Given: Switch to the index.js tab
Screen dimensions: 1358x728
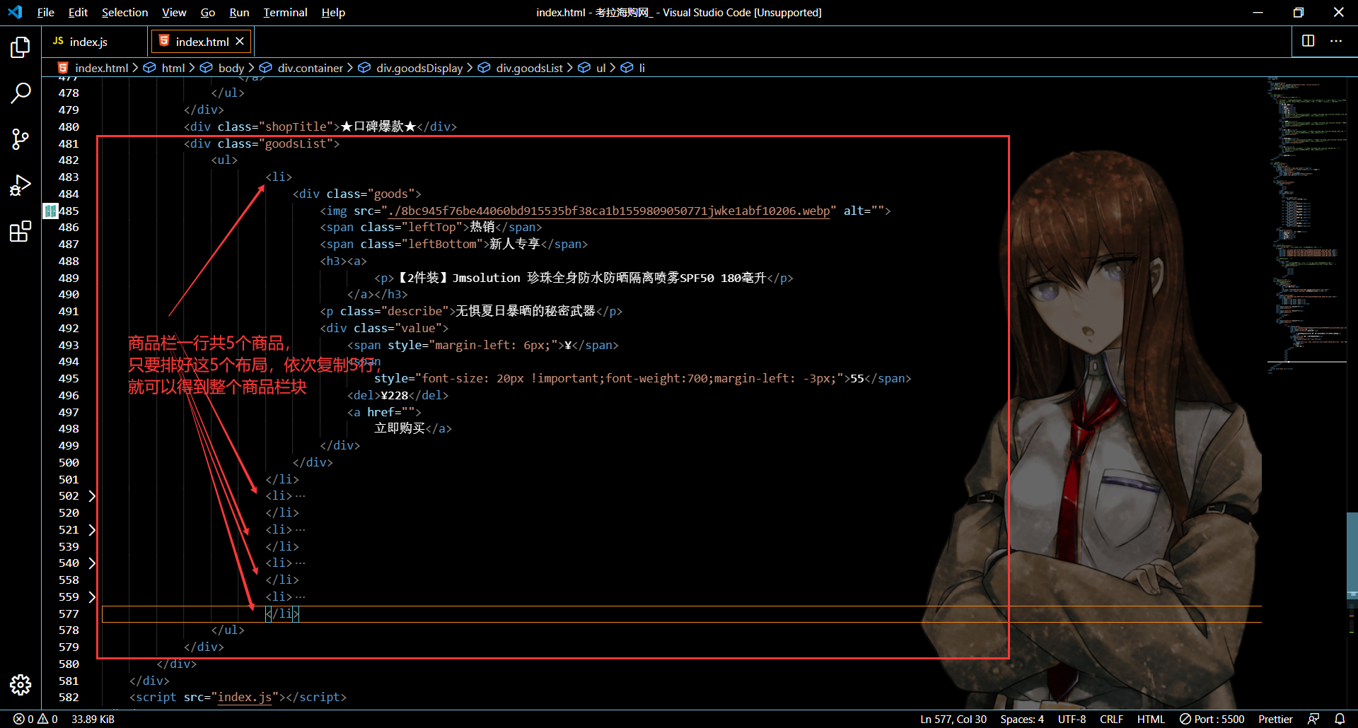Looking at the screenshot, I should (88, 42).
